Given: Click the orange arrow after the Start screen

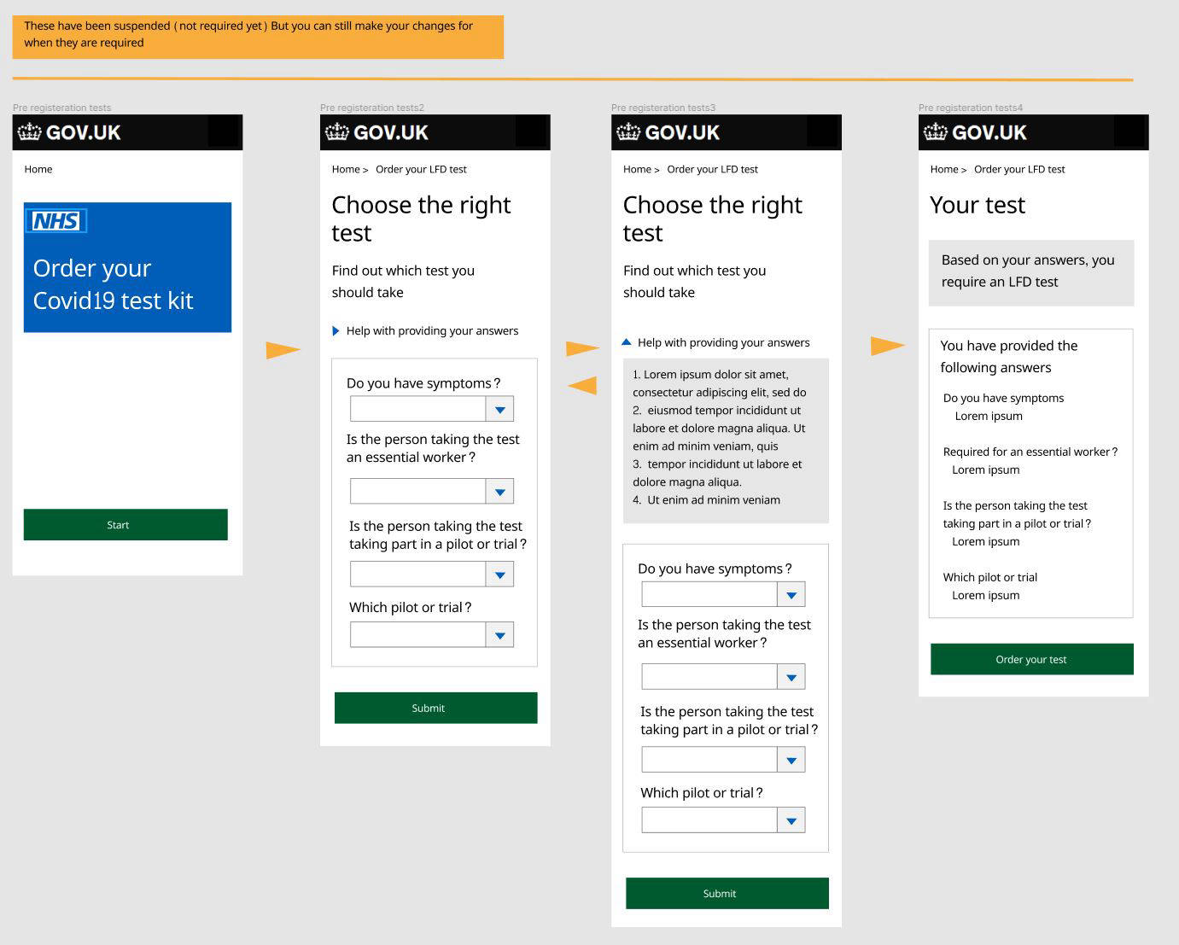Looking at the screenshot, I should 283,350.
